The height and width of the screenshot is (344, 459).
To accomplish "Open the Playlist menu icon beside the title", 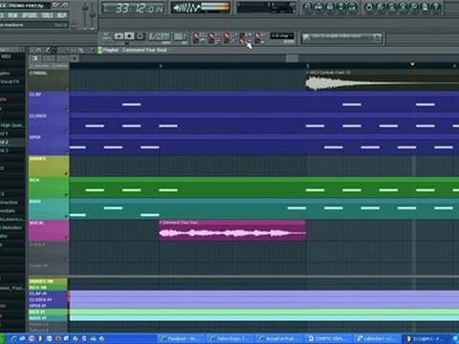I will tap(99, 50).
